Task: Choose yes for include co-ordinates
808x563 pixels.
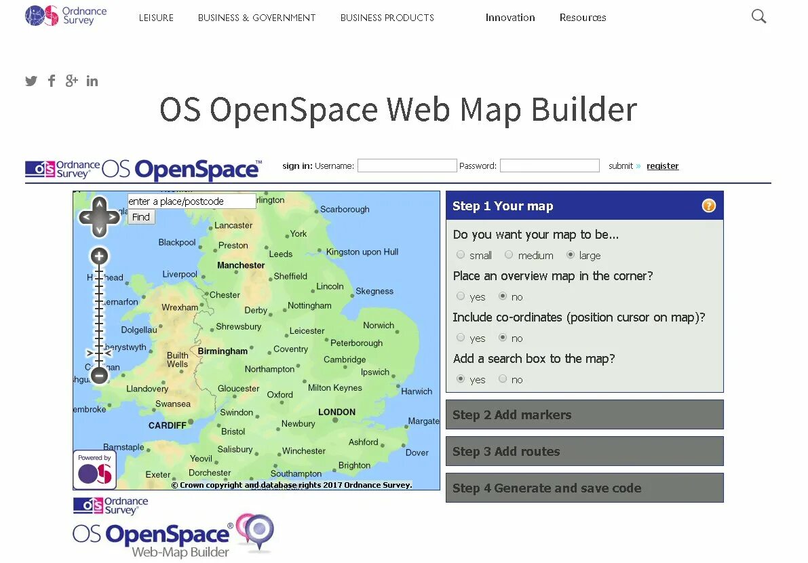Action: (x=461, y=337)
